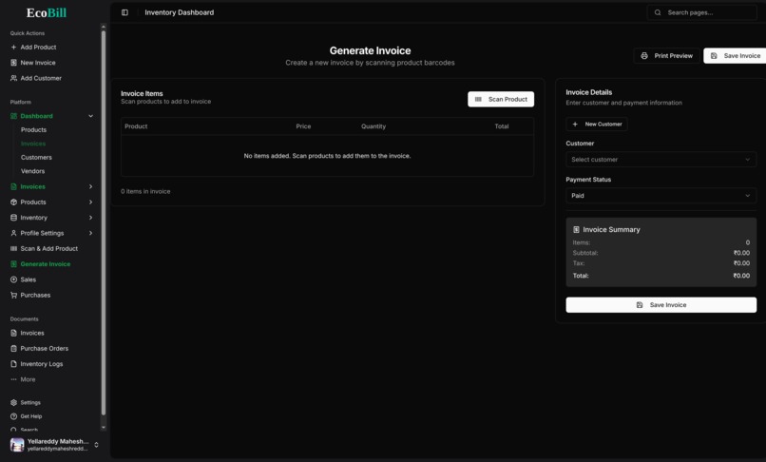Click the green Dashboard grid icon
The image size is (766, 462).
click(x=13, y=116)
